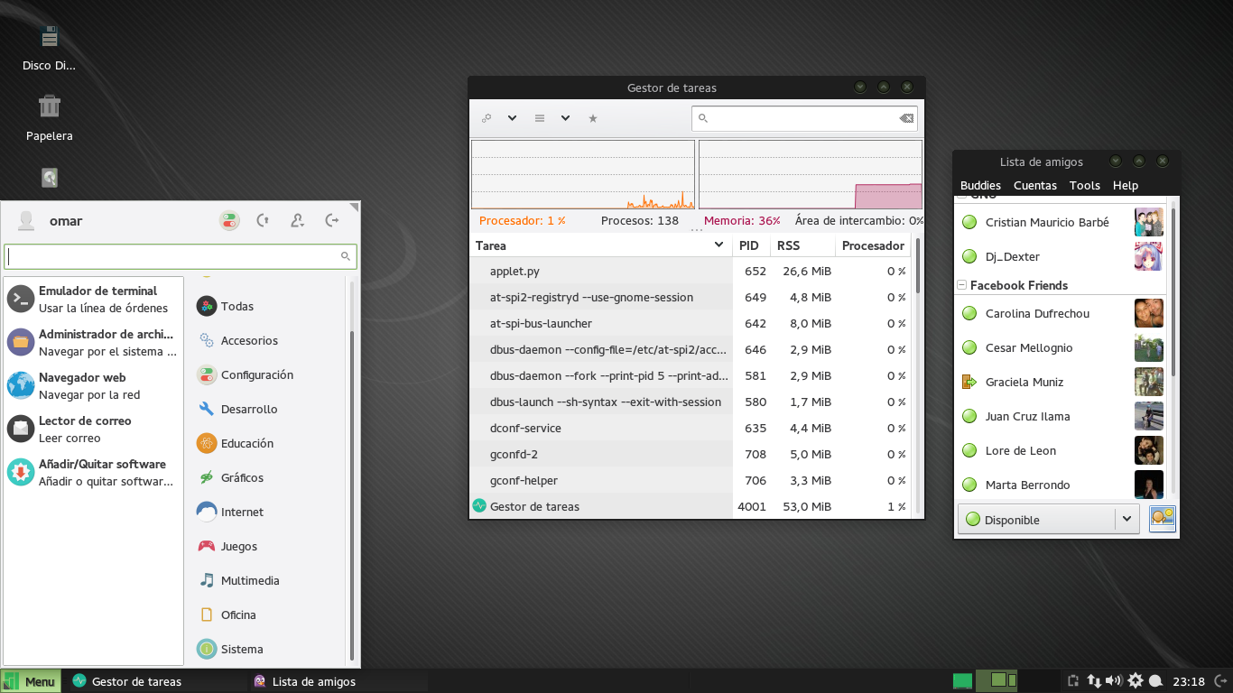Open the Menu button on the panel
This screenshot has width=1233, height=693.
point(32,681)
